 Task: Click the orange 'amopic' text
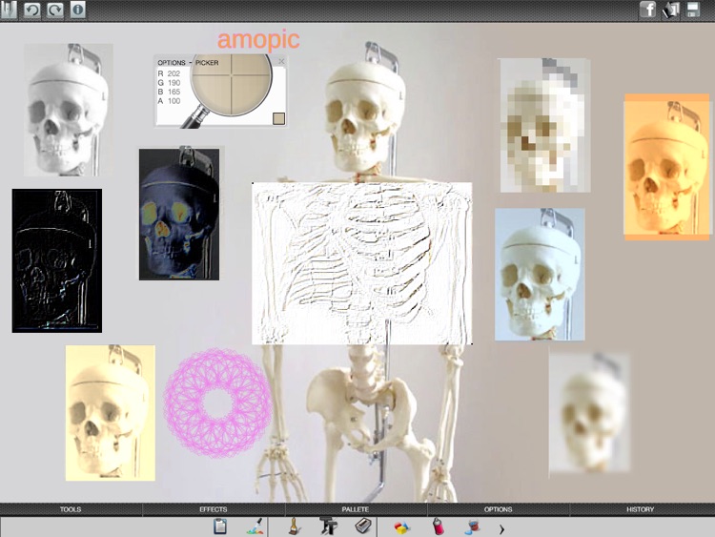258,40
